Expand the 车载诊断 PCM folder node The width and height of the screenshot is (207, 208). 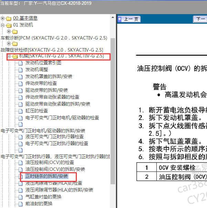[9, 31]
